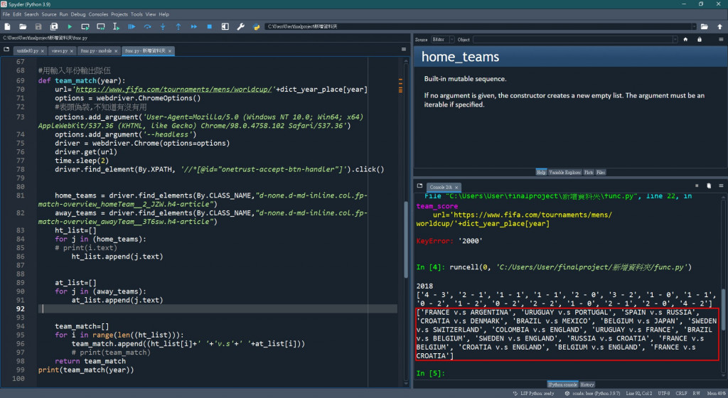
Task: Open the Consoles menu
Action: pos(98,14)
